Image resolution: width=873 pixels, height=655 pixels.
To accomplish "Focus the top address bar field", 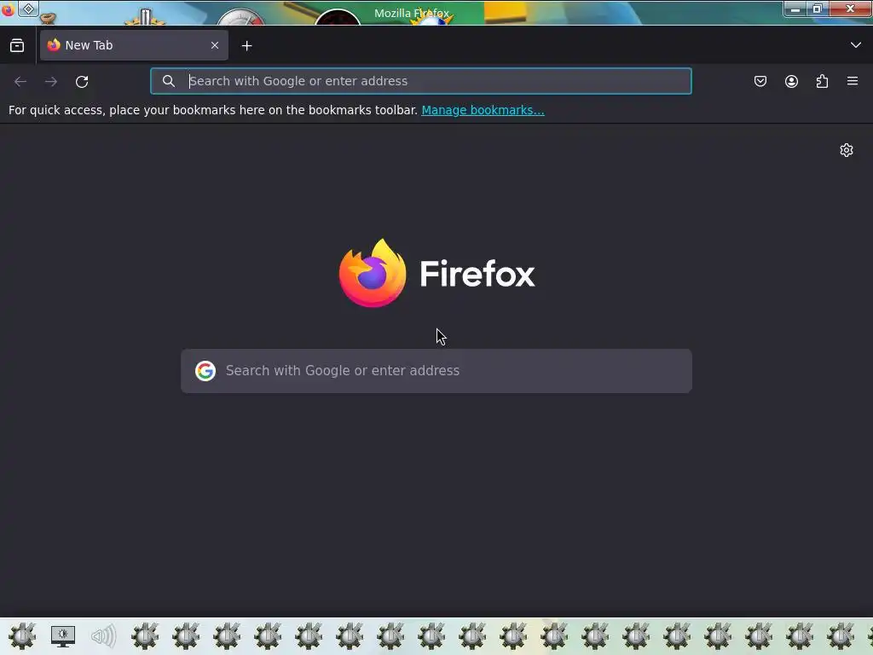I will pyautogui.click(x=421, y=81).
